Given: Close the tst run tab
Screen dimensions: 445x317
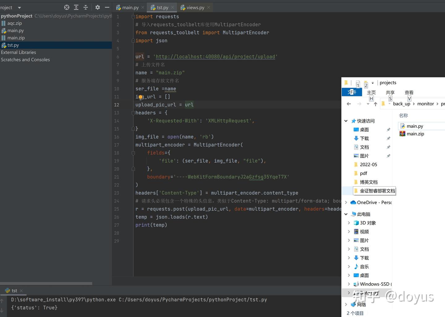Looking at the screenshot, I should [21, 291].
